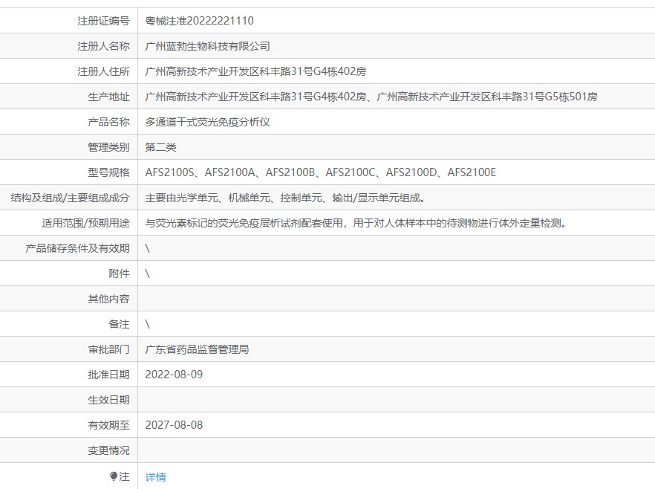Select expiry date 2027-08-08
This screenshot has width=655, height=489.
pos(174,425)
